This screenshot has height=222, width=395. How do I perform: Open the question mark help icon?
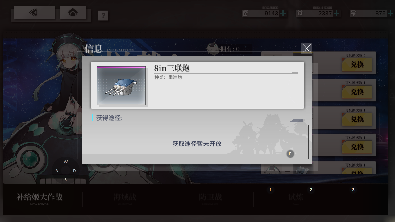click(103, 15)
